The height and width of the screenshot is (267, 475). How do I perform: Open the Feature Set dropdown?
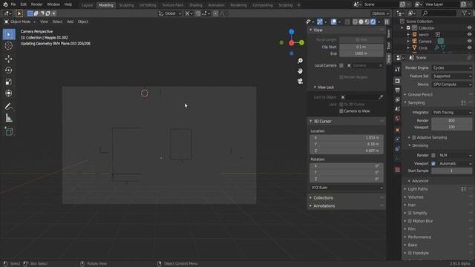452,76
